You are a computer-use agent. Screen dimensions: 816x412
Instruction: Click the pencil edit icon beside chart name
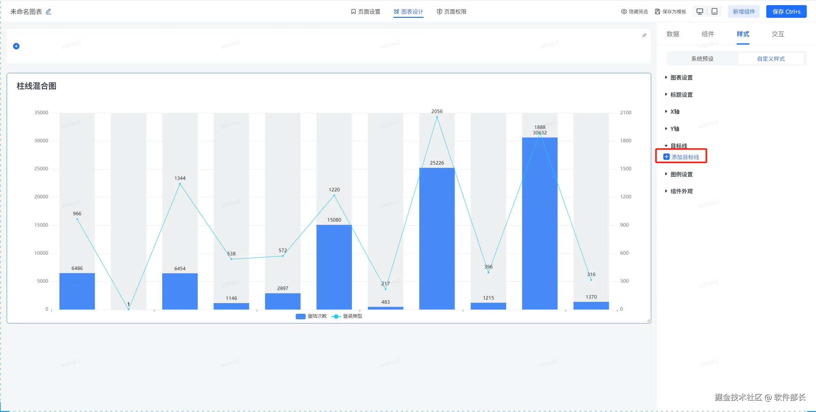point(48,11)
